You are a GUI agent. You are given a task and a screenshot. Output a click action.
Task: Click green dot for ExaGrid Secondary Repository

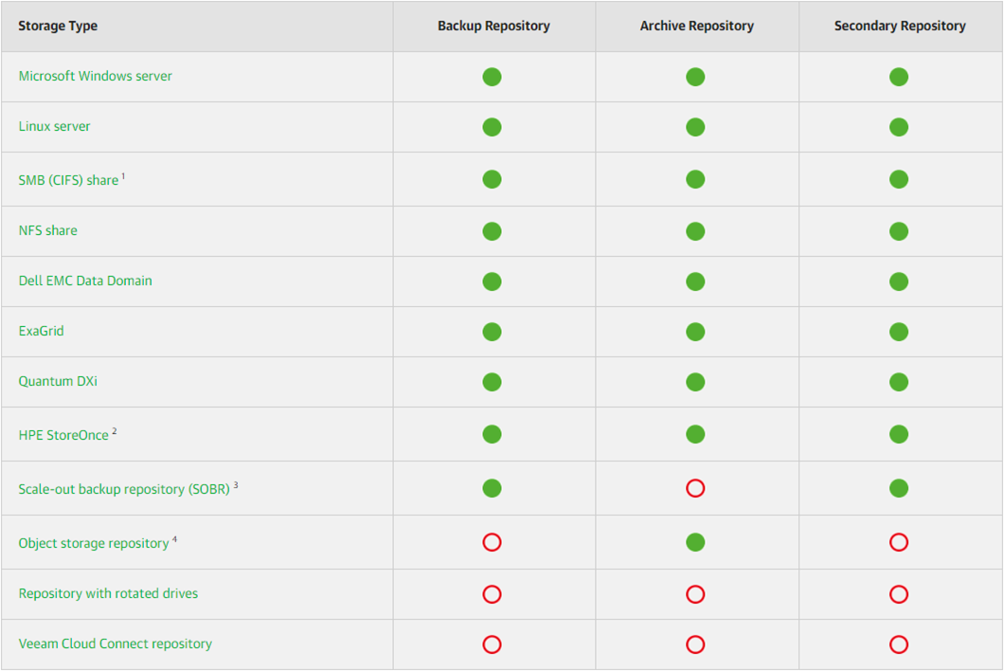[x=899, y=332]
